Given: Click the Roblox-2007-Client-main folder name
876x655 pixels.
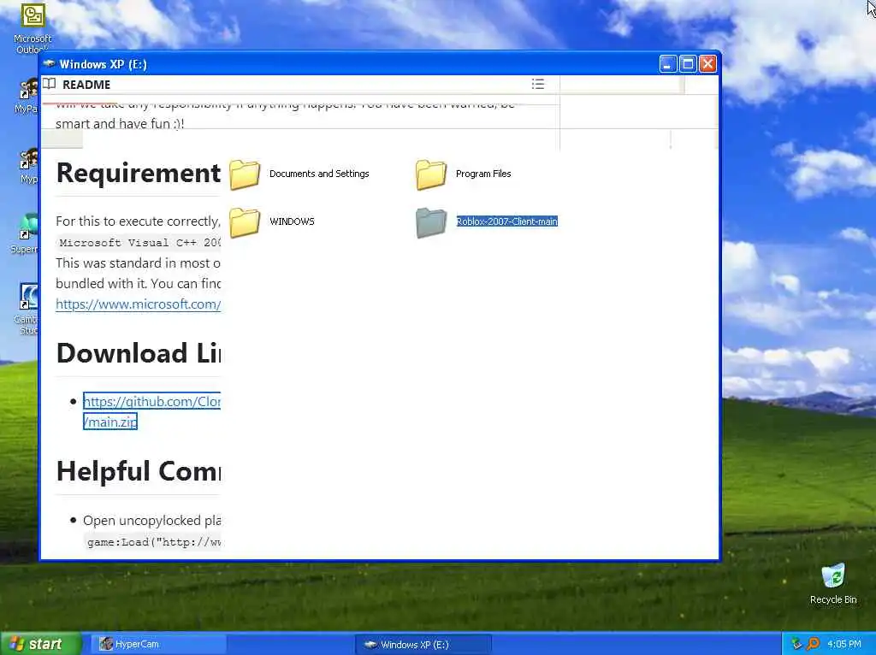Looking at the screenshot, I should click(x=506, y=221).
